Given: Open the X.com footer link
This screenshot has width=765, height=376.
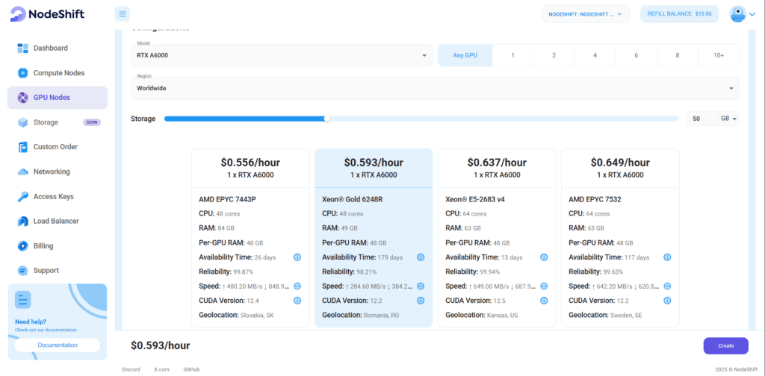Looking at the screenshot, I should (161, 370).
